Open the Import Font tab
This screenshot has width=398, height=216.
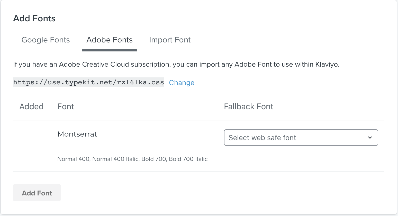tap(170, 40)
